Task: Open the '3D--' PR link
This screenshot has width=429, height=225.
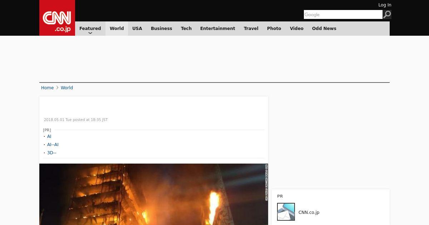Action: pos(52,153)
